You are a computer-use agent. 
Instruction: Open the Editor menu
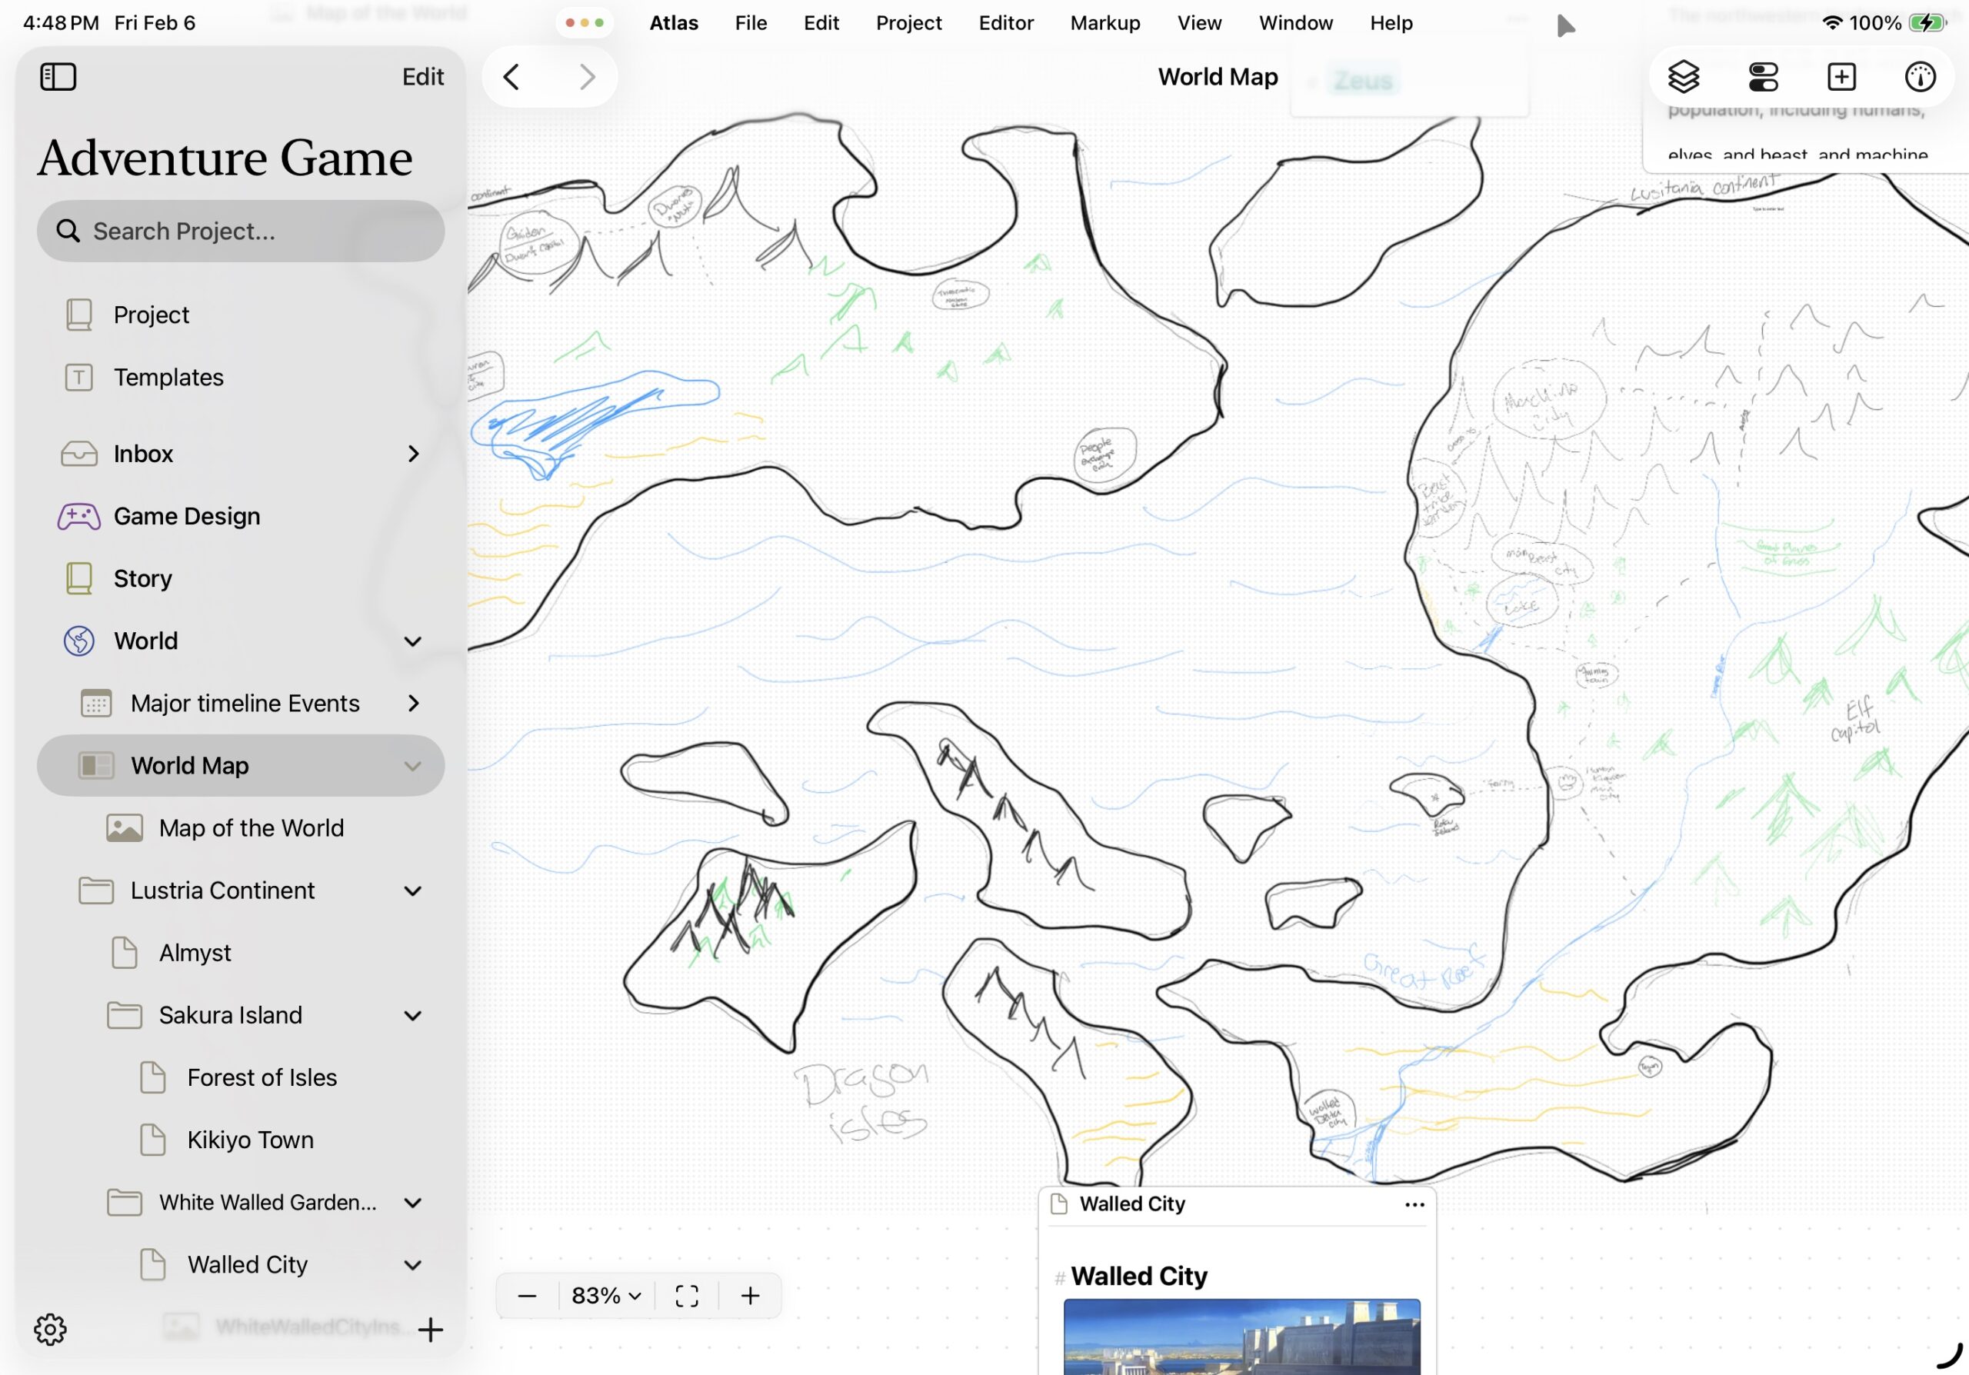pos(1006,23)
